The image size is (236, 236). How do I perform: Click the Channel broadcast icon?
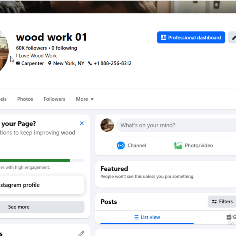tap(121, 146)
